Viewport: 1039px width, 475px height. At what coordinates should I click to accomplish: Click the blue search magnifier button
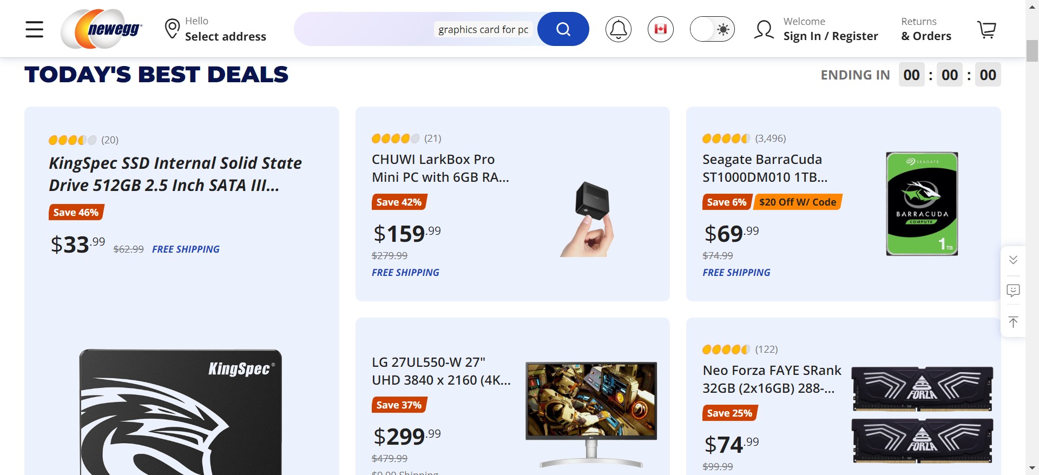563,29
